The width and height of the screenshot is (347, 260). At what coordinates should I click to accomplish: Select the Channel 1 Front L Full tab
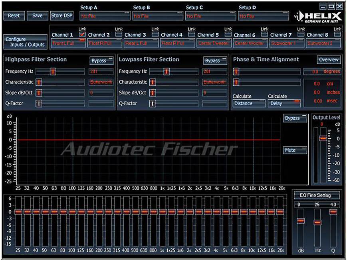click(68, 43)
